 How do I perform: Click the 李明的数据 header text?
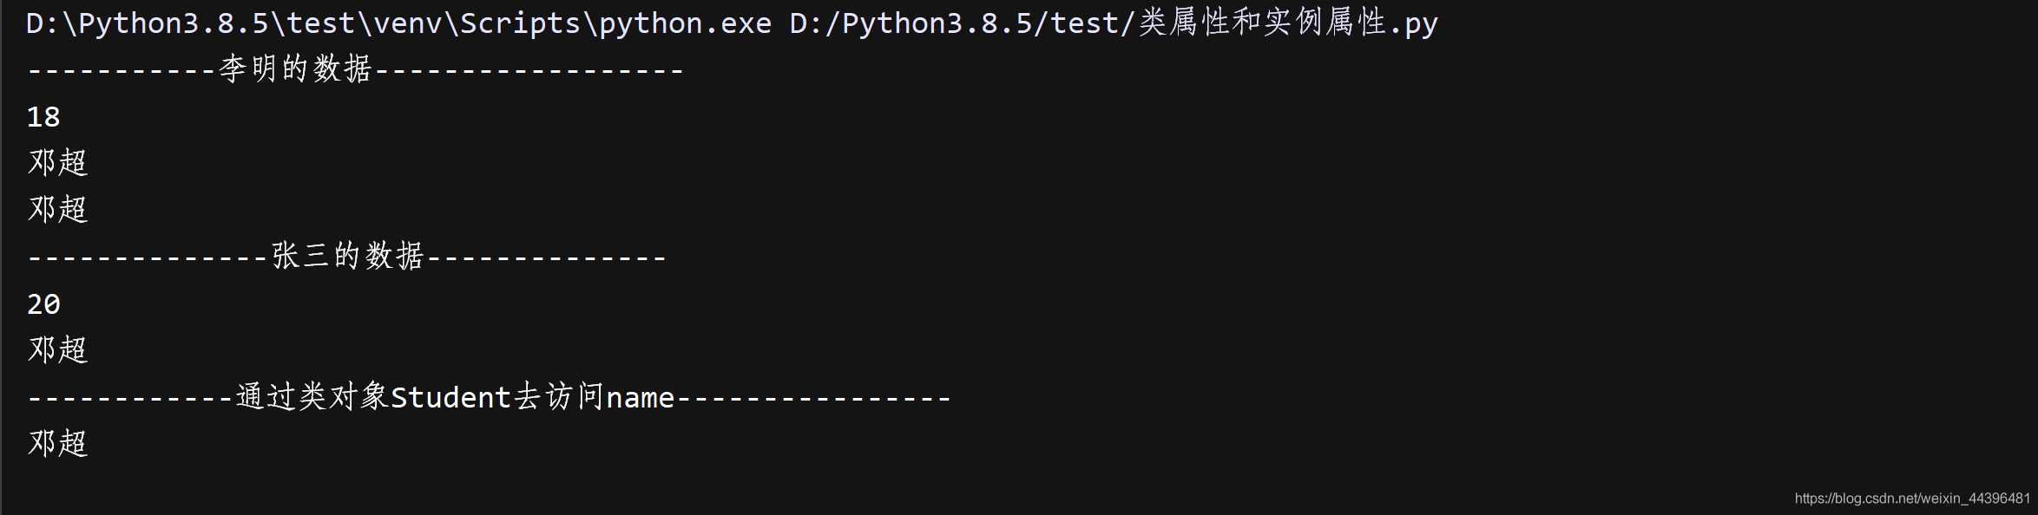tap(295, 69)
